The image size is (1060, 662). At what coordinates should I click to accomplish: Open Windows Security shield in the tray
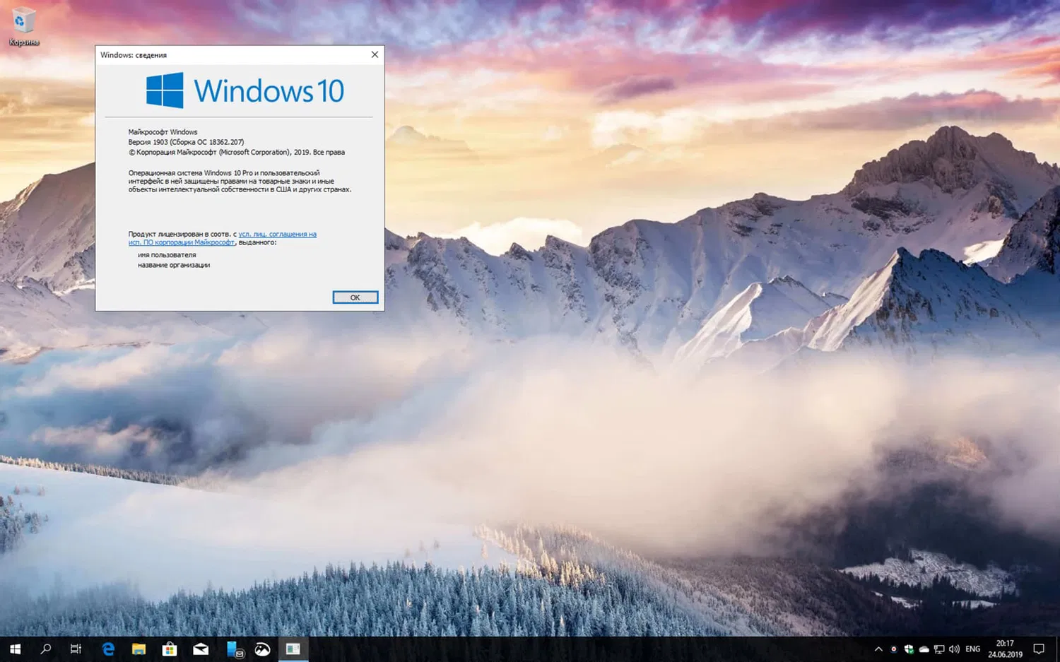(909, 649)
